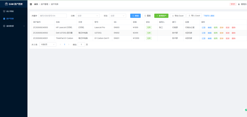Click the 下载导入模板 link
The width and height of the screenshot is (247, 117).
pyautogui.click(x=209, y=16)
